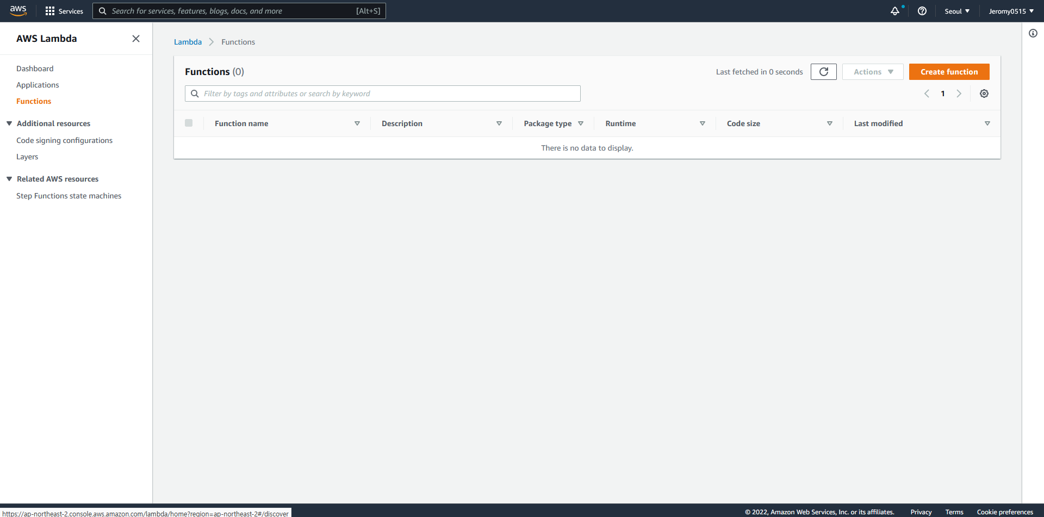This screenshot has height=517, width=1044.
Task: Sort by Description column arrow
Action: 499,123
